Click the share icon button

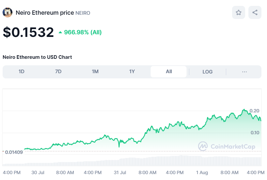pyautogui.click(x=255, y=12)
